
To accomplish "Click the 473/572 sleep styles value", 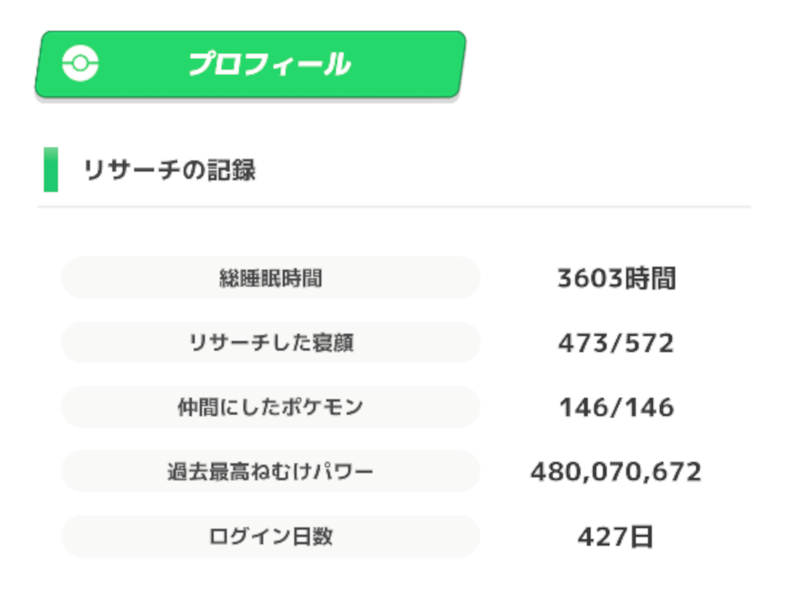I will pos(616,343).
